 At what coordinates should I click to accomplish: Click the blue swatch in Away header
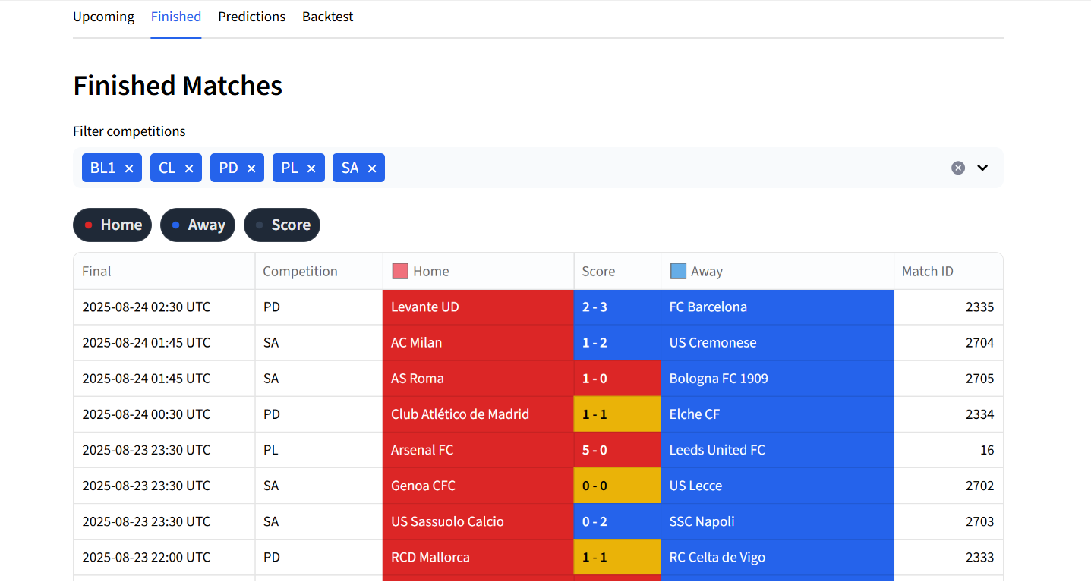click(x=678, y=271)
